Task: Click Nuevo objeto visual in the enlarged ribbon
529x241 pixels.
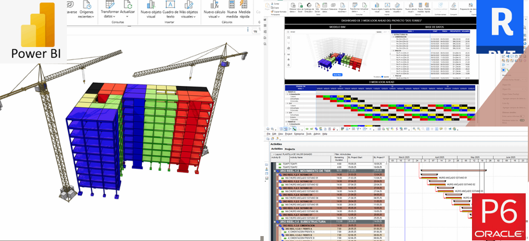Action: point(151,9)
